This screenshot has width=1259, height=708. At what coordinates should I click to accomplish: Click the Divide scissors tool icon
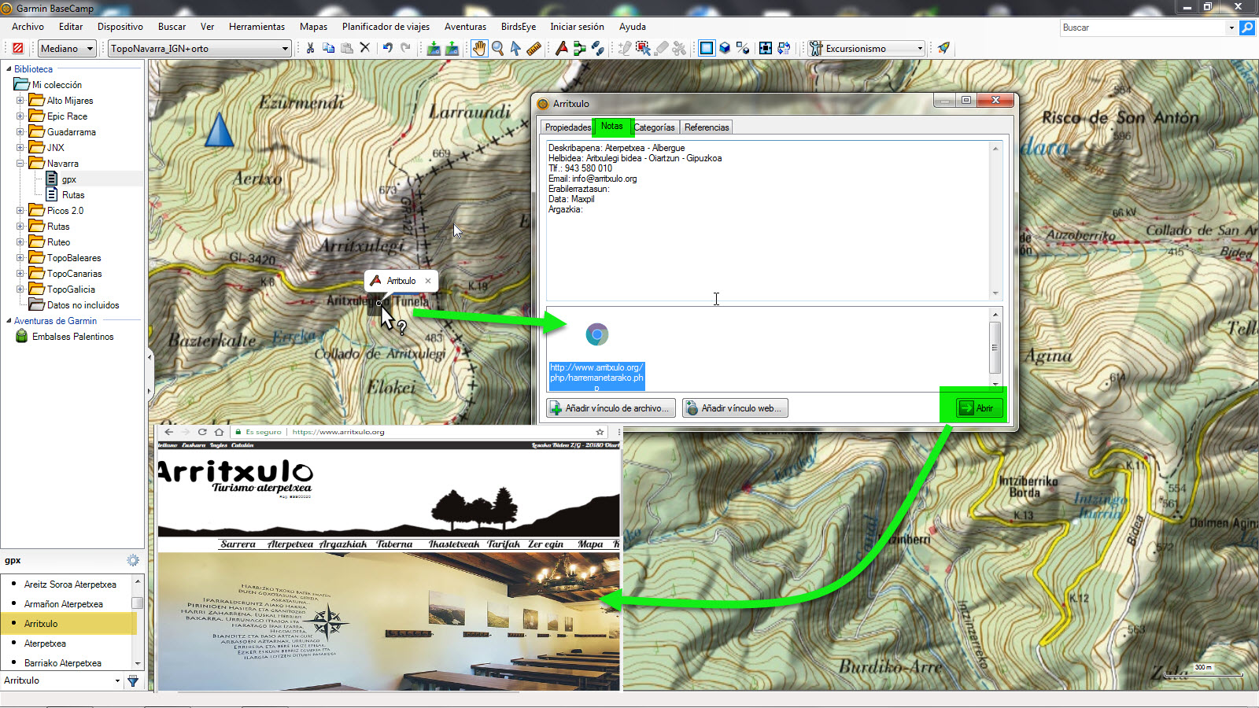coord(679,48)
